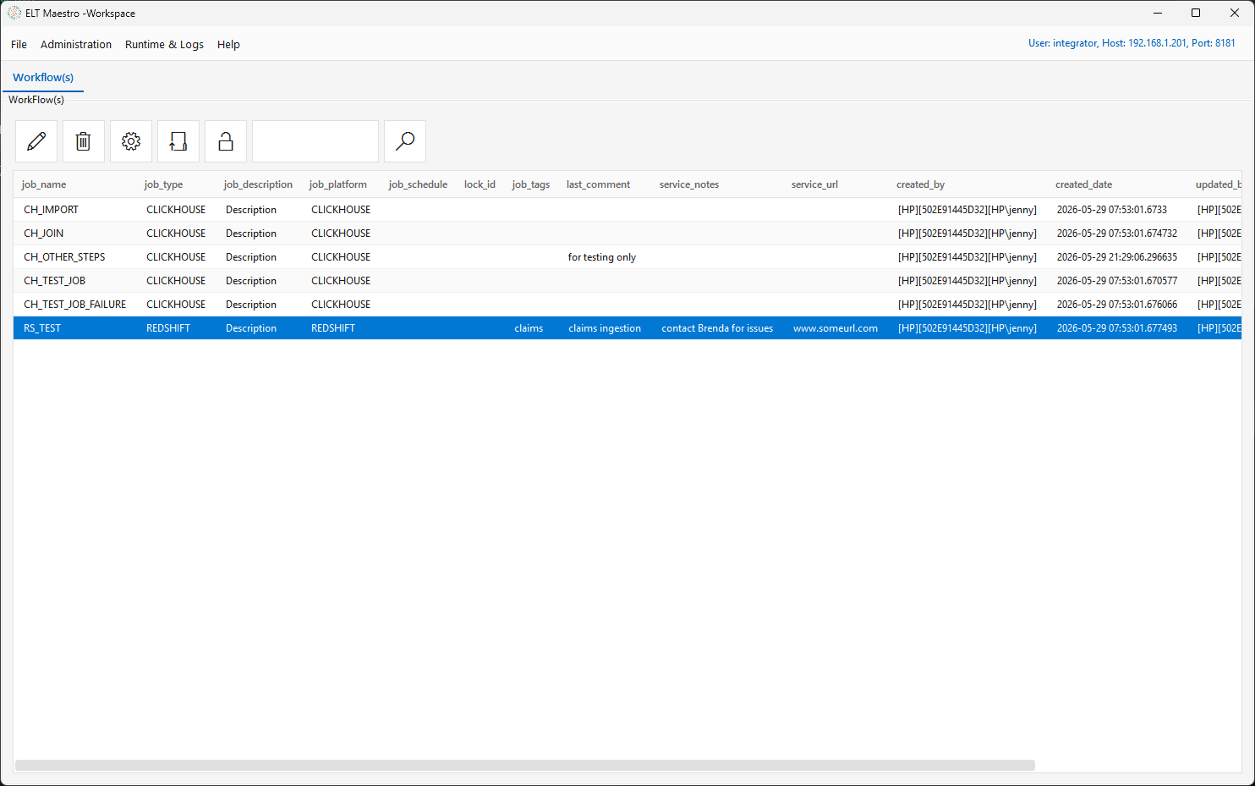1255x786 pixels.
Task: Click the created date 2026-05-29 07:53:01.677493
Action: click(1116, 328)
